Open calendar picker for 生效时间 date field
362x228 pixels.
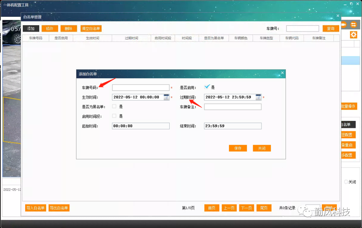[166, 97]
